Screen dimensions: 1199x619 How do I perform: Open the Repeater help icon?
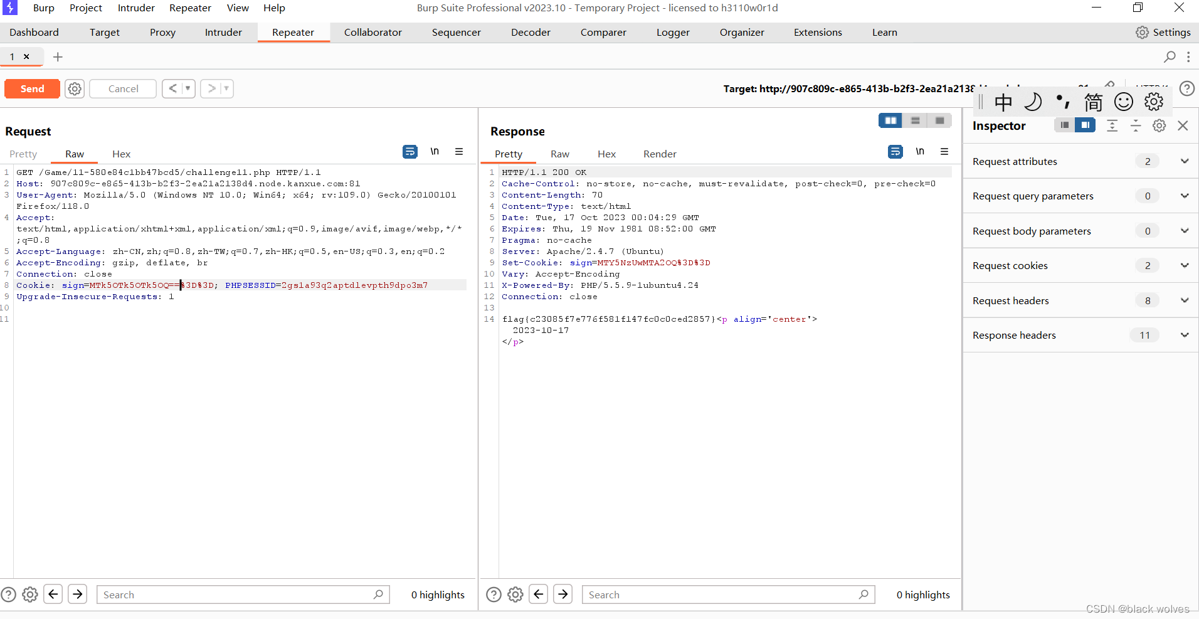coord(1187,88)
